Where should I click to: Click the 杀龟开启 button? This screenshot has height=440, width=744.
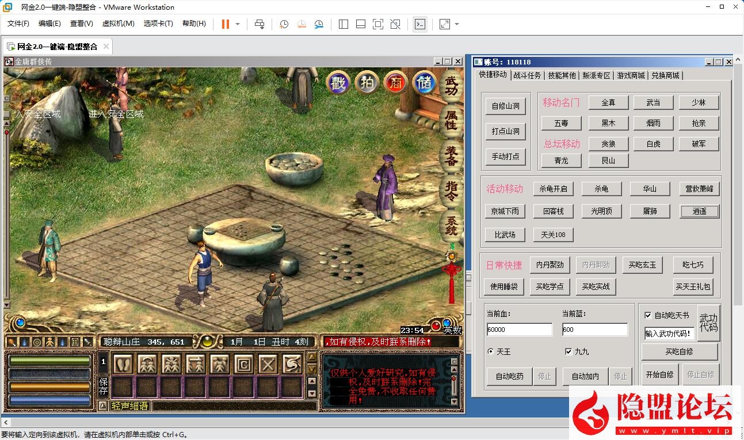(554, 188)
